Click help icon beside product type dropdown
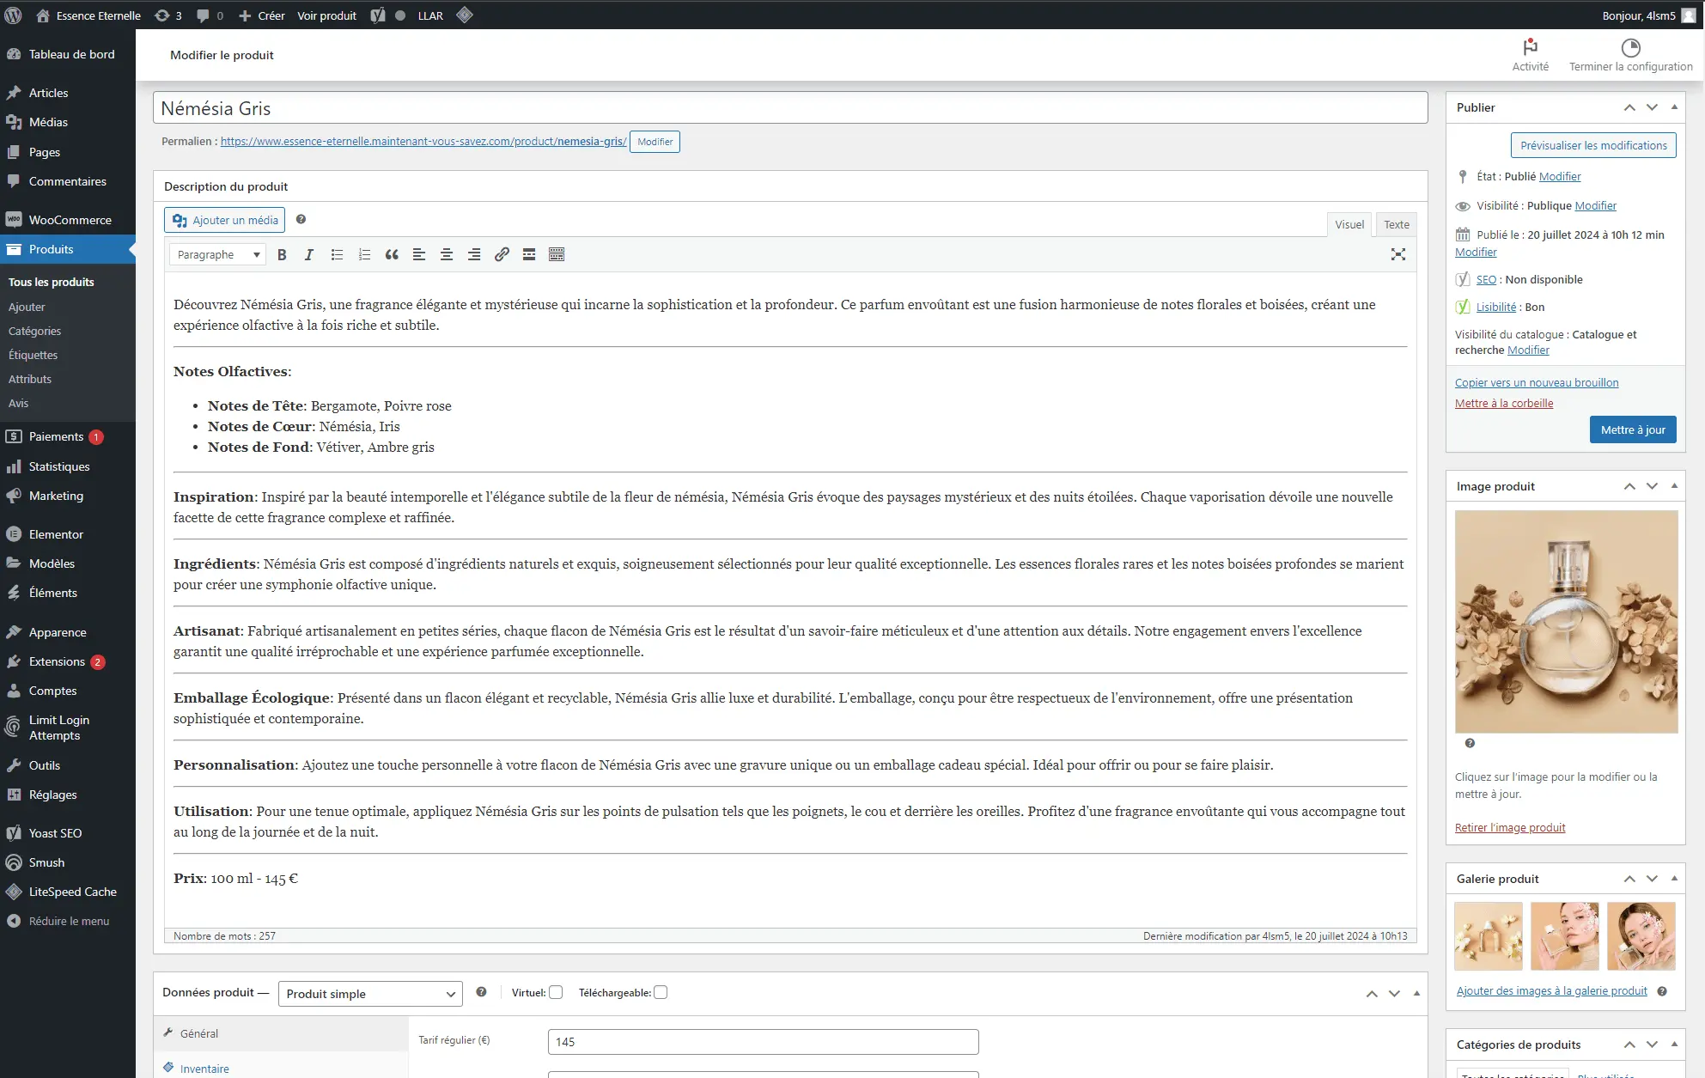Screen dimensions: 1705x1078 coord(481,992)
